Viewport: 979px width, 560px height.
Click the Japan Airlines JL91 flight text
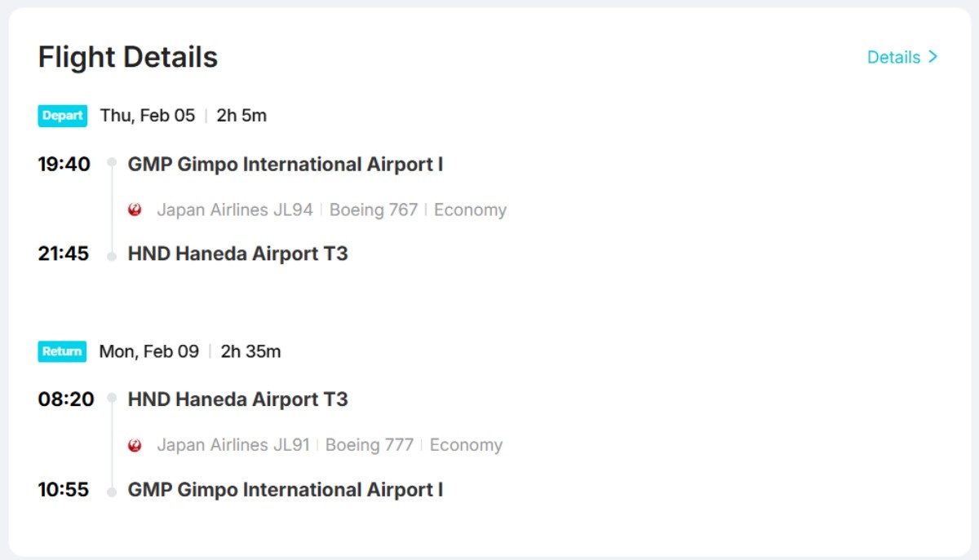pos(233,445)
